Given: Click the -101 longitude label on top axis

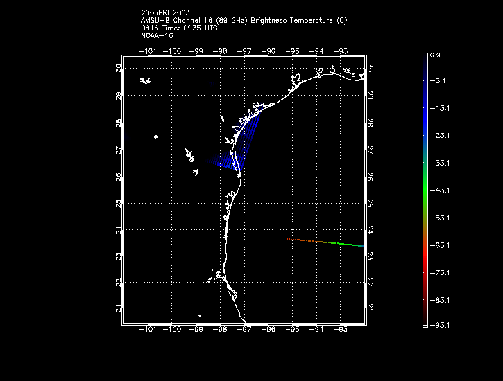Looking at the screenshot, I should point(148,50).
